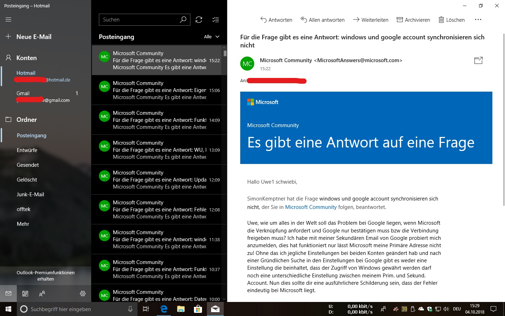Open the 12:08 Microsoft Community email
Screen dimensions: 505x316
157,209
